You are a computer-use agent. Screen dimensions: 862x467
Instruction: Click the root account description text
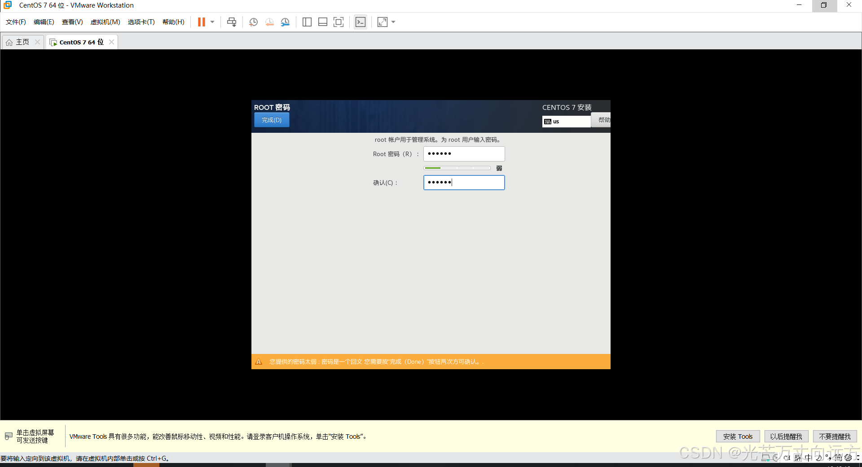[x=439, y=140]
